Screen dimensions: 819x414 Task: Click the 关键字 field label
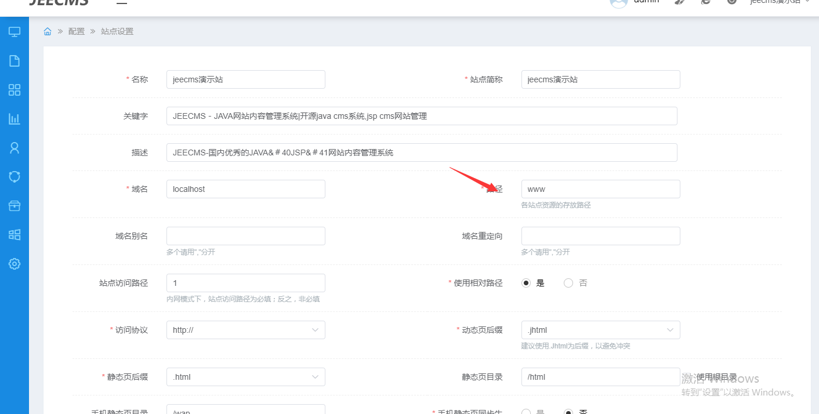pos(136,116)
